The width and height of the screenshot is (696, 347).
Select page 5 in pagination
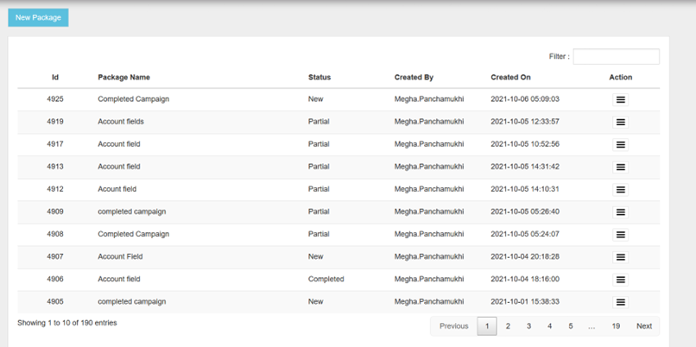[x=571, y=326]
